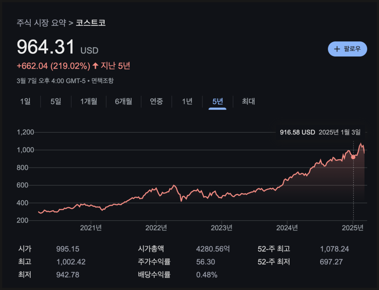Image resolution: width=379 pixels, height=290 pixels.
Task: Click the 800 y-axis label
Action: coord(22,168)
